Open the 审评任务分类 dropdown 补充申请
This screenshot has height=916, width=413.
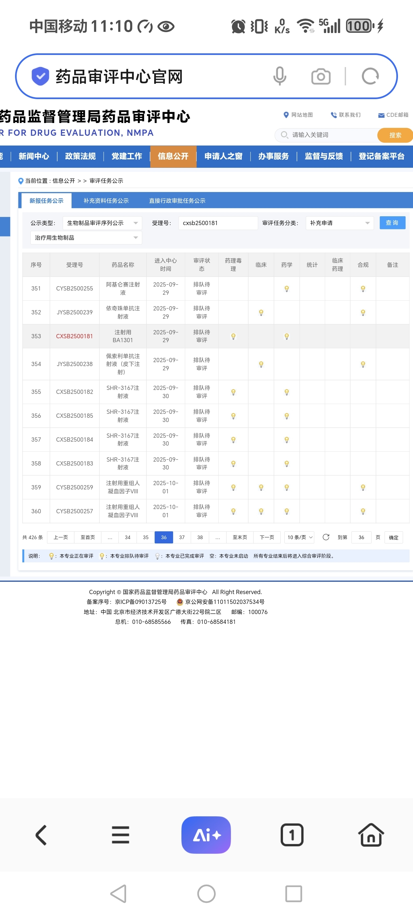pos(339,223)
